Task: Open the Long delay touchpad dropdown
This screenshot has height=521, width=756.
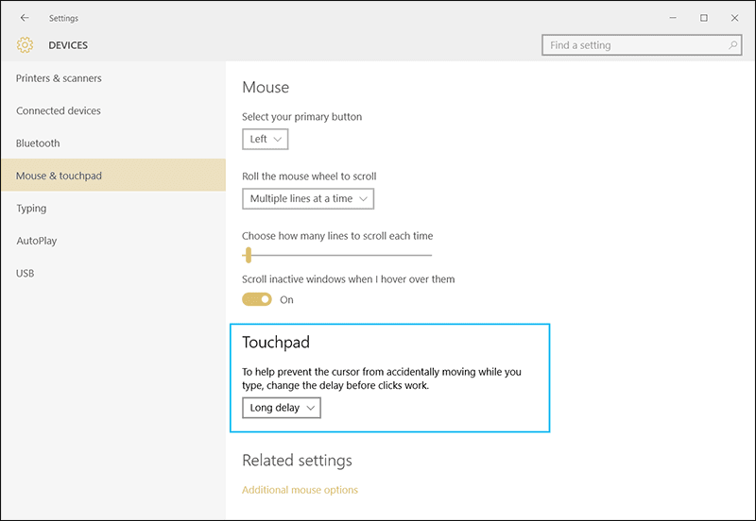Action: 282,408
